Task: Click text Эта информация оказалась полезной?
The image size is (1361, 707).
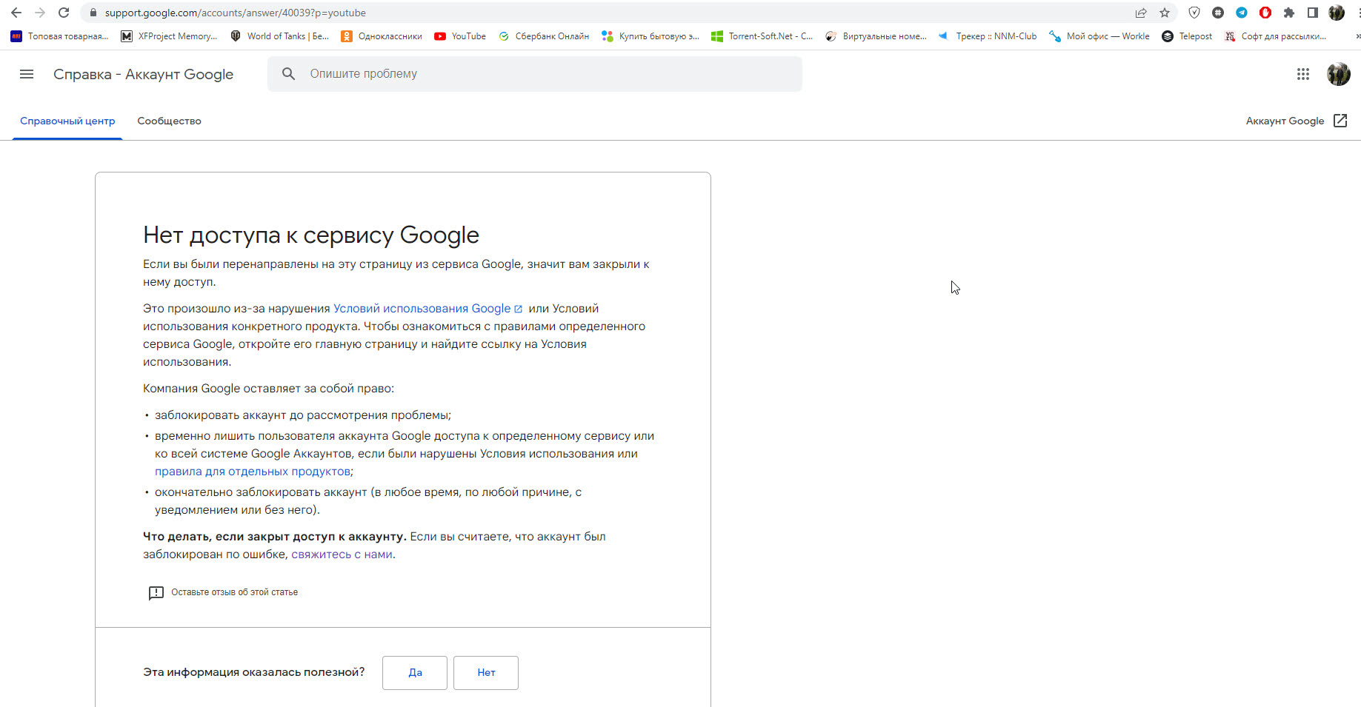Action: pyautogui.click(x=254, y=672)
